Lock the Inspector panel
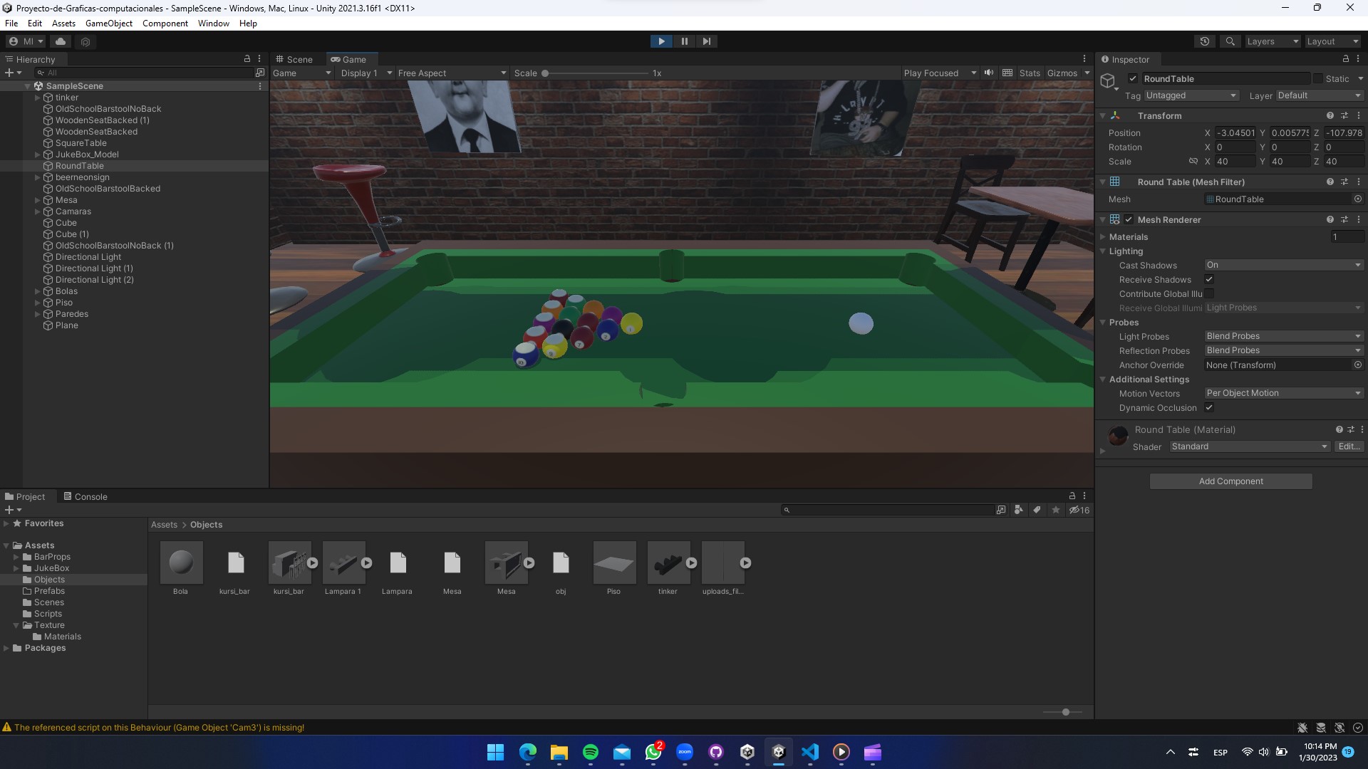Image resolution: width=1368 pixels, height=769 pixels. pyautogui.click(x=1345, y=59)
